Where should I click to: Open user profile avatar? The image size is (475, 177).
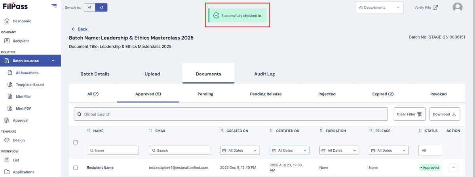pyautogui.click(x=458, y=8)
